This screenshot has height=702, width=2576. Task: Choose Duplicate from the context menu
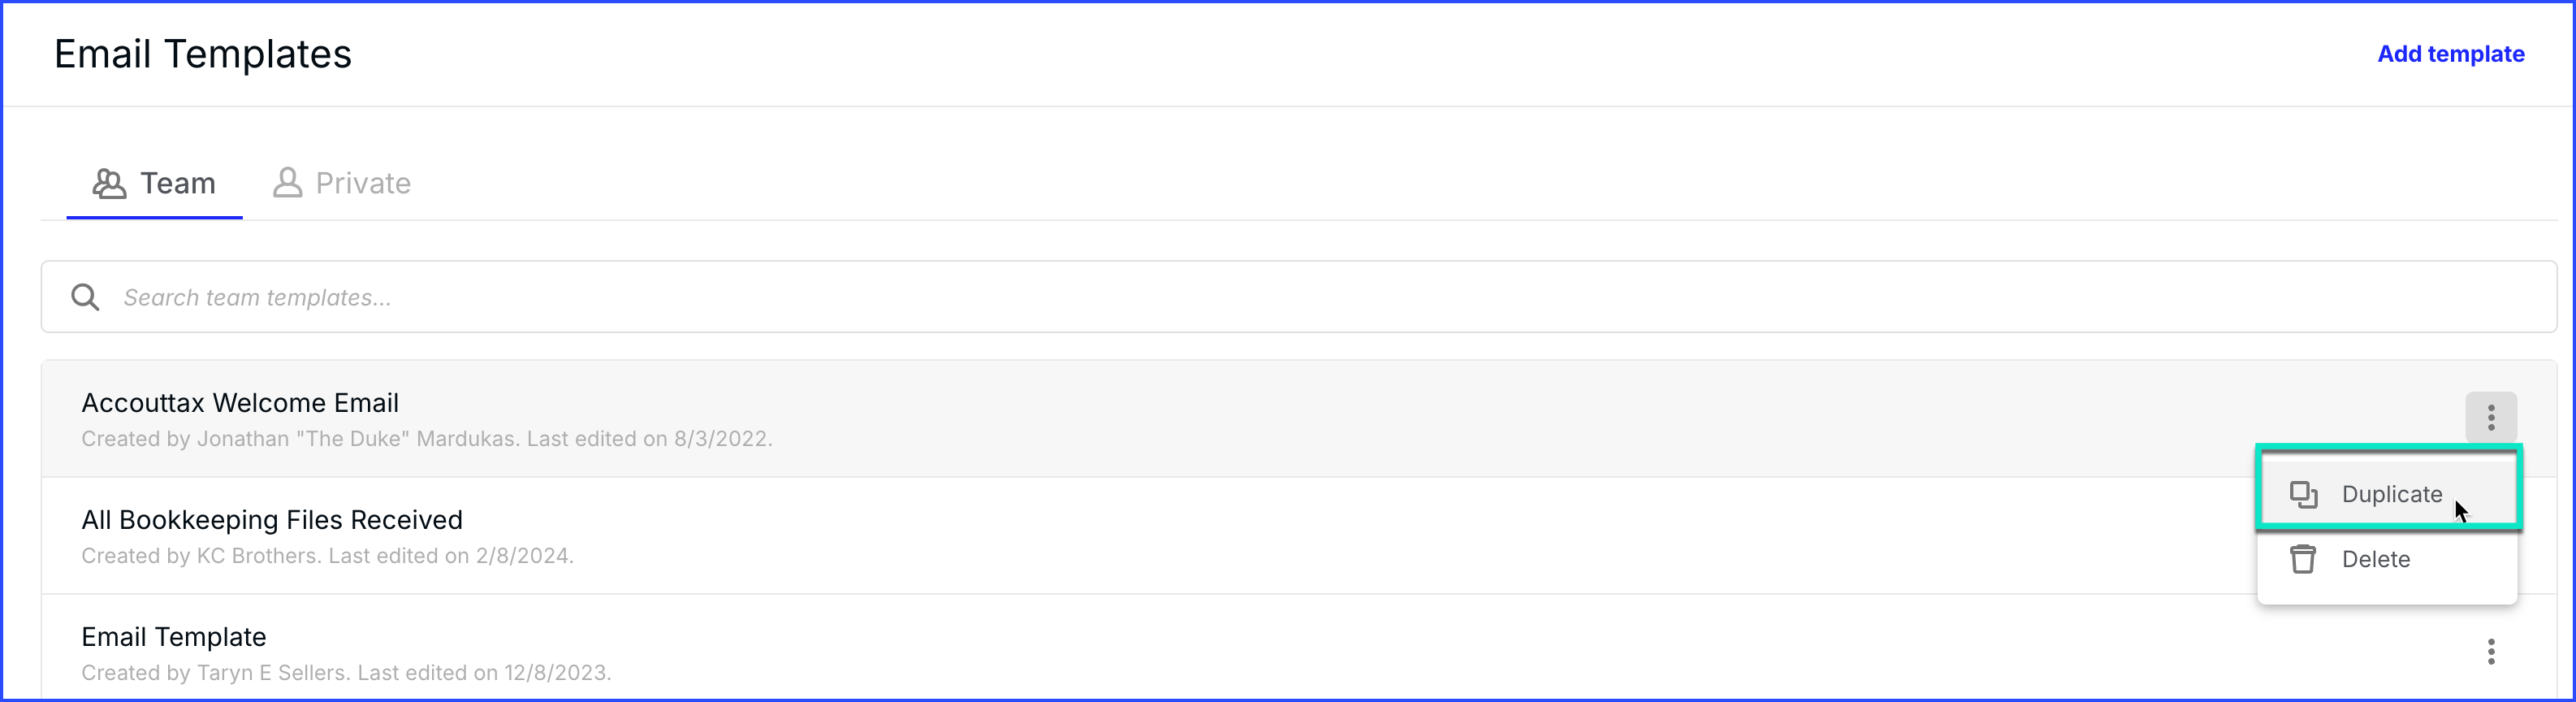(2391, 494)
